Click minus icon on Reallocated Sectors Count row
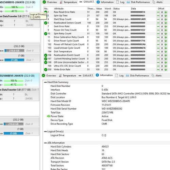 [x=158, y=23]
